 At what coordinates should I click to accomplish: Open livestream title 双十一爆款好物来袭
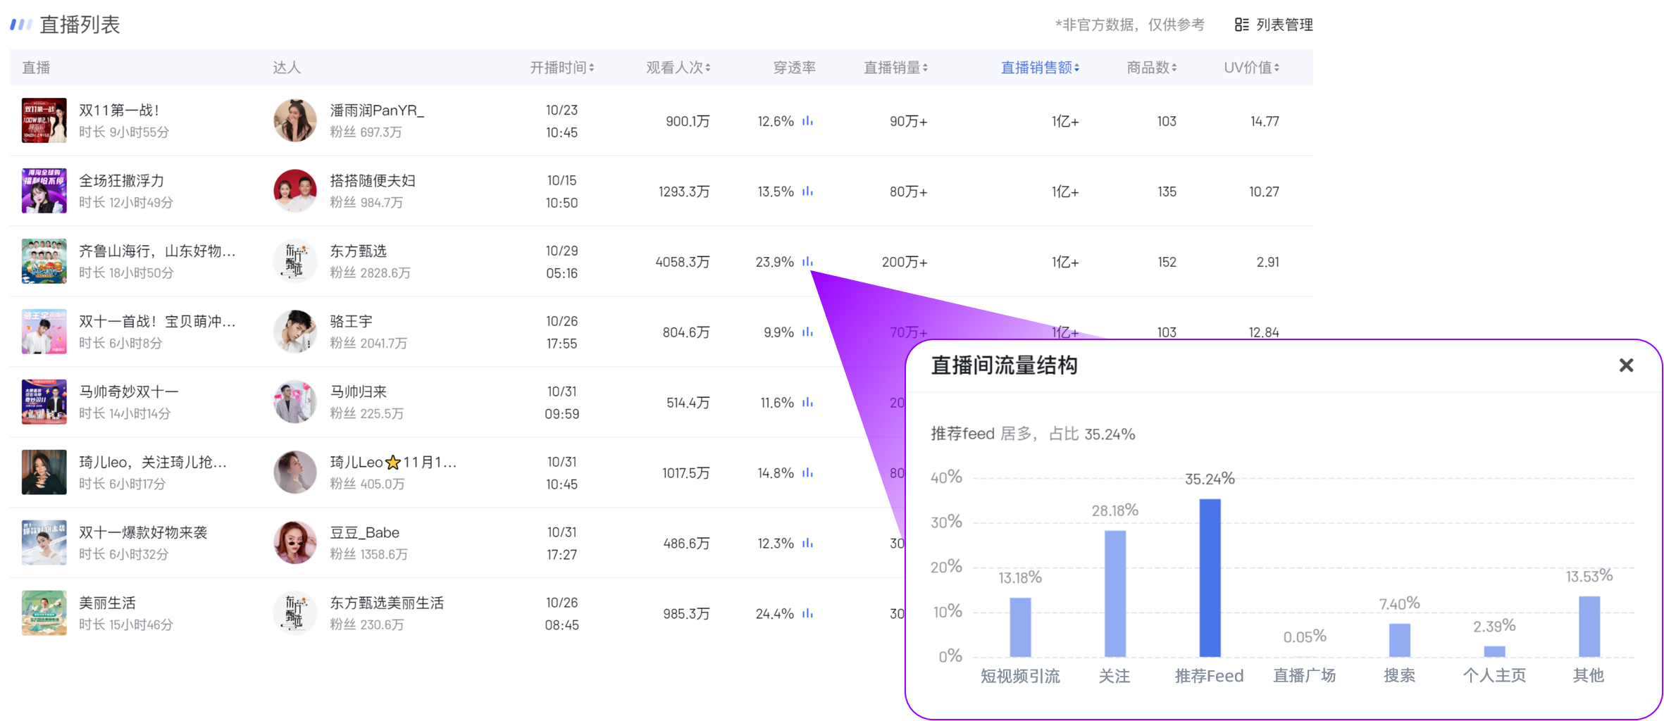pos(143,533)
